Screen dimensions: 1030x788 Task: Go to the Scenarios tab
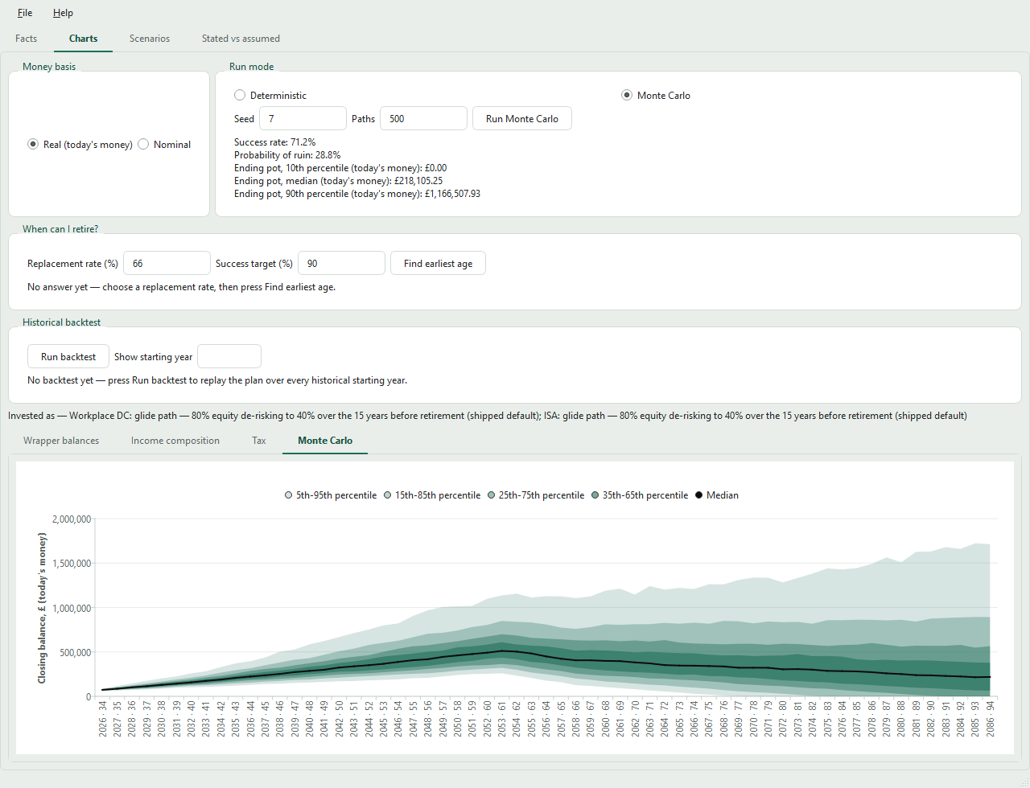point(150,39)
